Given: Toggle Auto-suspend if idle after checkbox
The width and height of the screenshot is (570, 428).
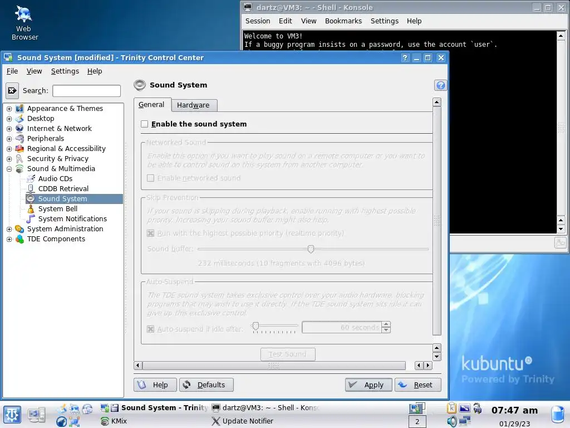Looking at the screenshot, I should point(150,329).
